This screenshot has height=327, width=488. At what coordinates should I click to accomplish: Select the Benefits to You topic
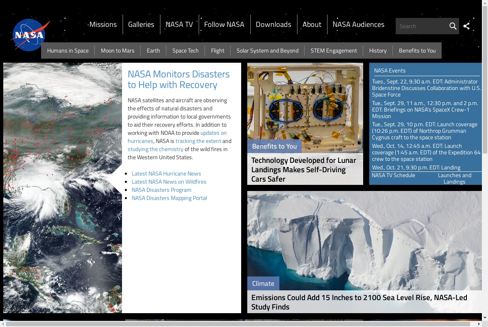point(417,50)
